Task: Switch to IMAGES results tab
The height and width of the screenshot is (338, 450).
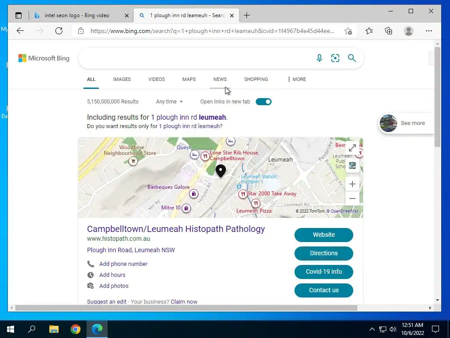Action: pos(122,79)
